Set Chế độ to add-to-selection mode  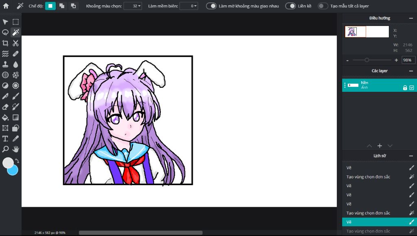62,6
